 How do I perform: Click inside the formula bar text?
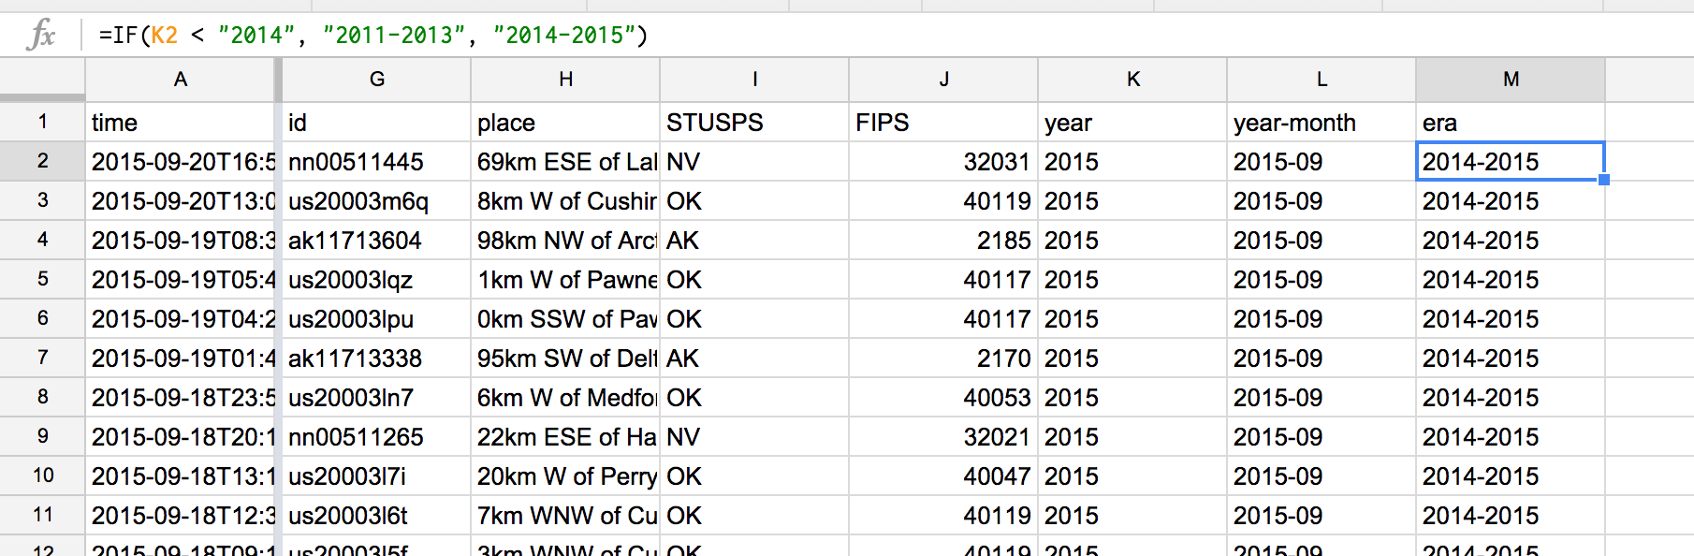(372, 36)
